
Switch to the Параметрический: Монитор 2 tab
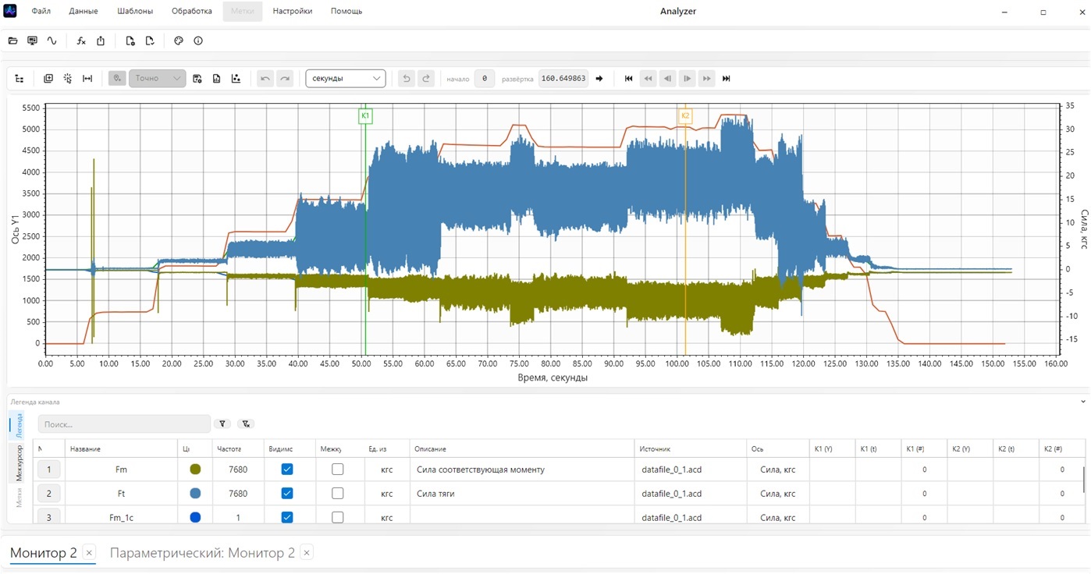(x=202, y=553)
